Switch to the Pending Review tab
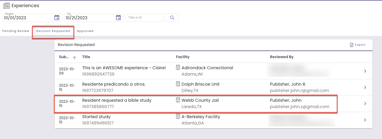 tap(16, 31)
